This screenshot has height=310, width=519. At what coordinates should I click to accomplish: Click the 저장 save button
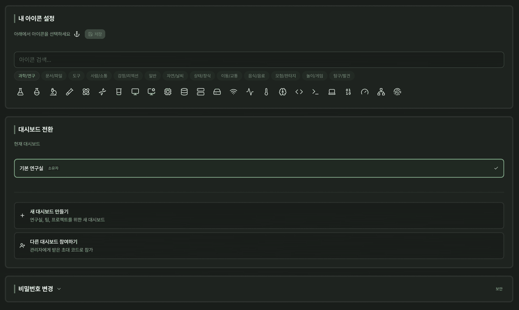95,34
